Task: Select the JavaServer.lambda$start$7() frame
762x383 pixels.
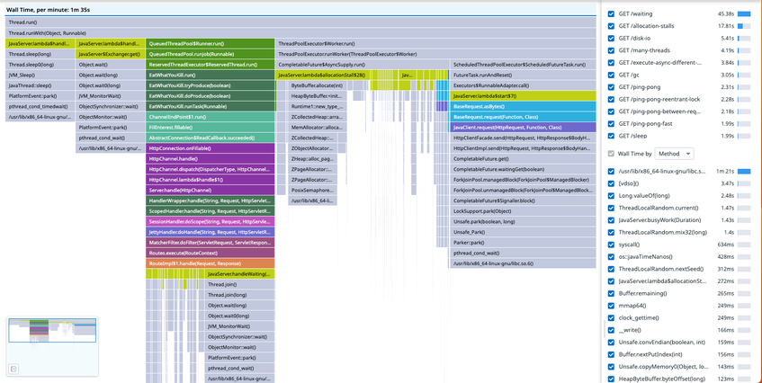Action: (523, 96)
